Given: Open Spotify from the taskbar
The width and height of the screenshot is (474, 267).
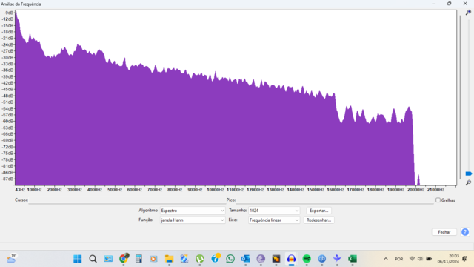Looking at the screenshot, I should (307, 259).
